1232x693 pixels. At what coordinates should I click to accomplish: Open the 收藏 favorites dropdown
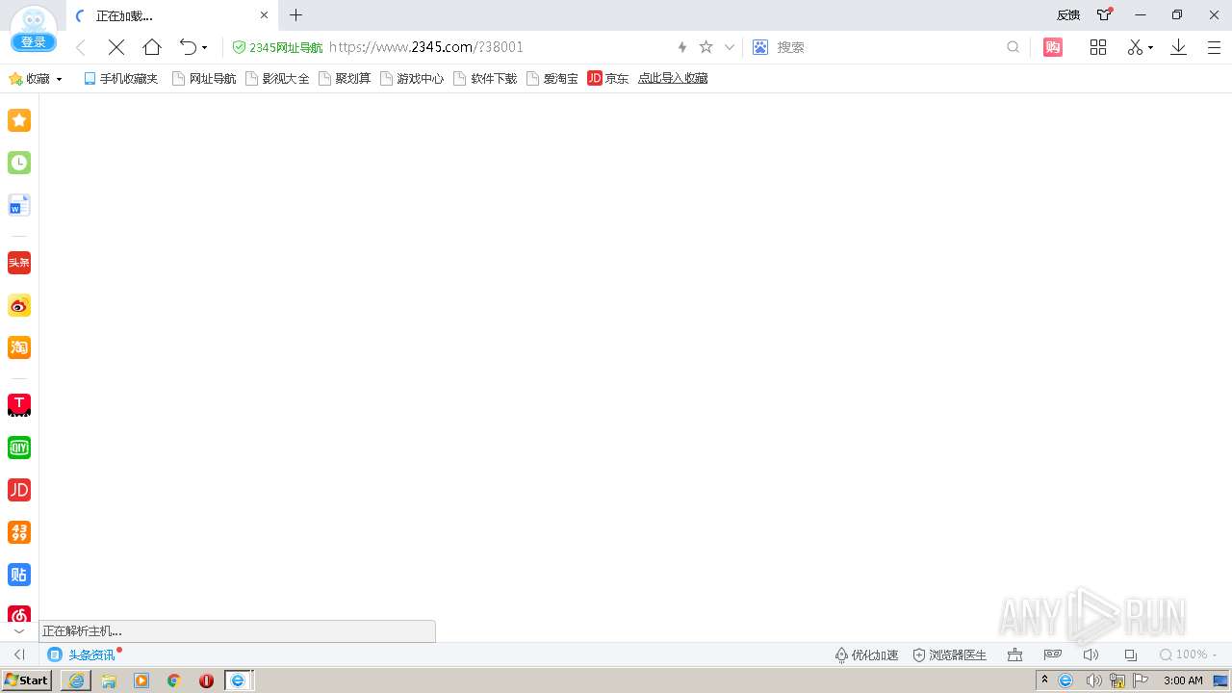(36, 79)
